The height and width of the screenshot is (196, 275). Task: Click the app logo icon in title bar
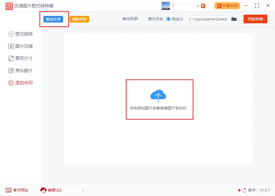[x=9, y=5]
